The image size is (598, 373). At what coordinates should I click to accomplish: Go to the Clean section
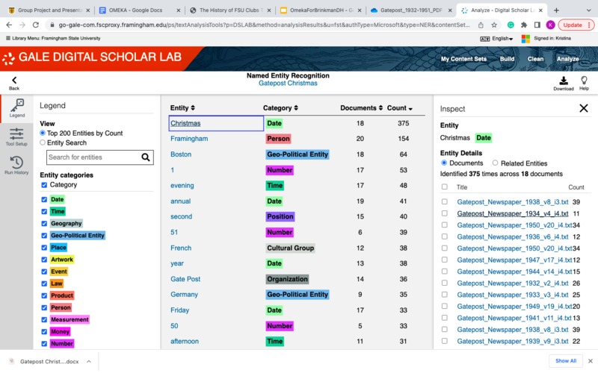pyautogui.click(x=535, y=59)
